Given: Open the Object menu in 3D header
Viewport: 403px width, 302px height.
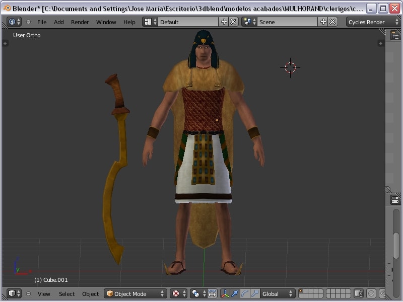Looking at the screenshot, I should click(x=90, y=294).
